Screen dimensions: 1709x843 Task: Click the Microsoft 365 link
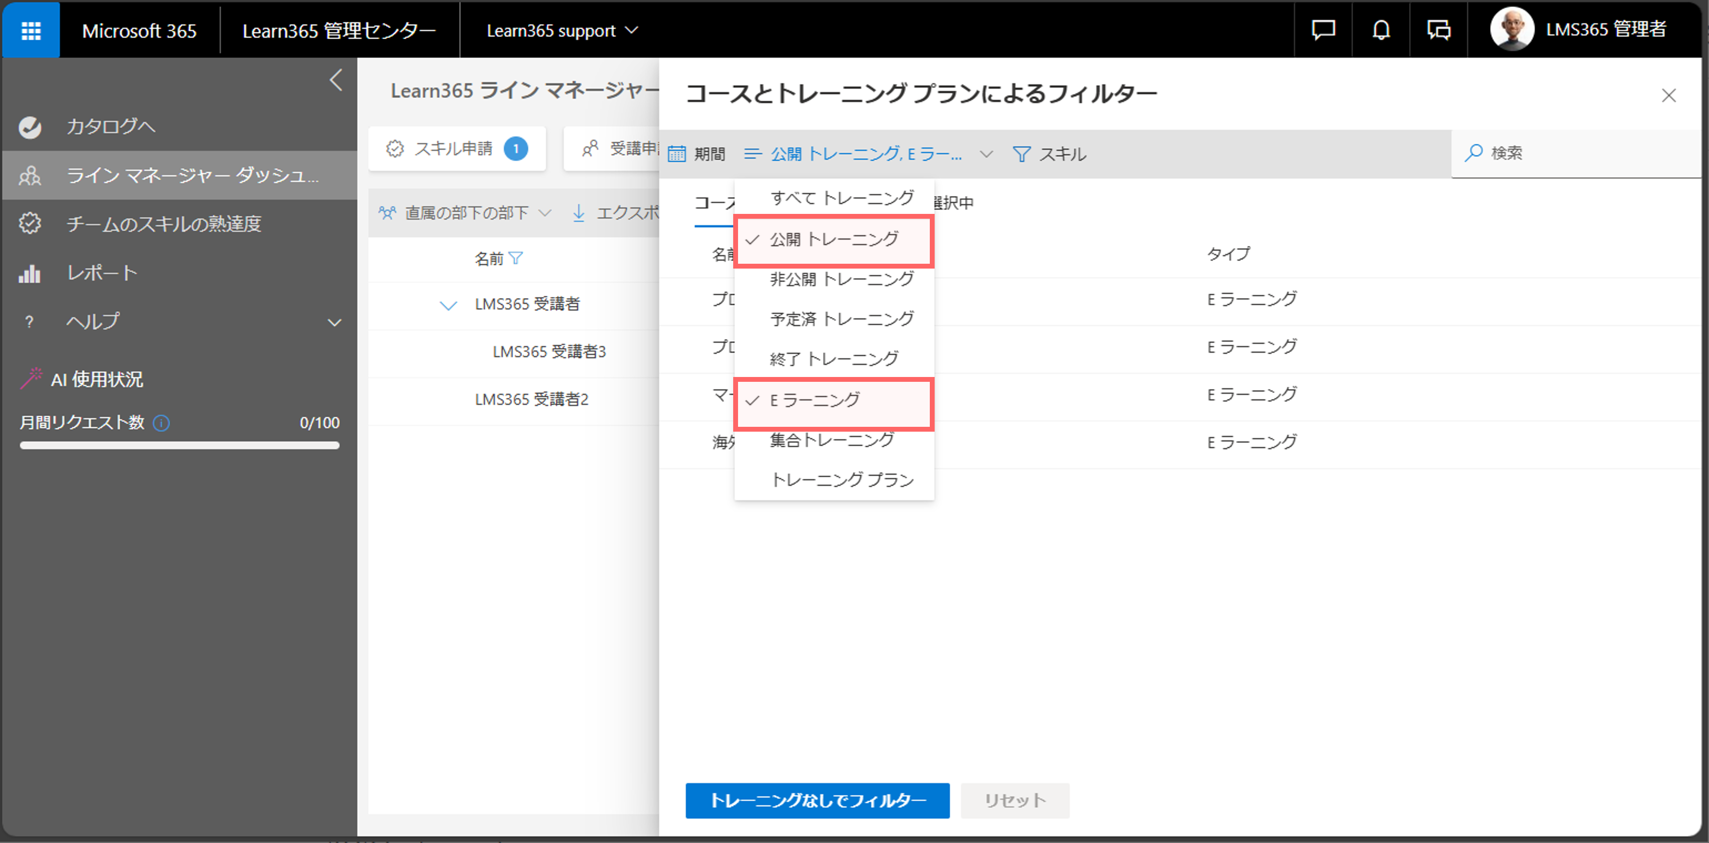139,30
